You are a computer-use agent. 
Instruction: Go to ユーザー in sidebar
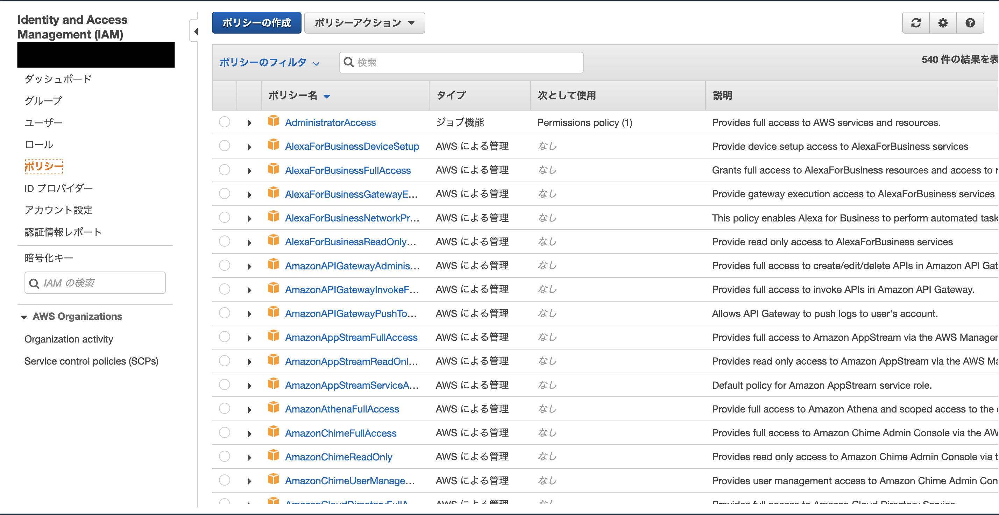(x=43, y=123)
